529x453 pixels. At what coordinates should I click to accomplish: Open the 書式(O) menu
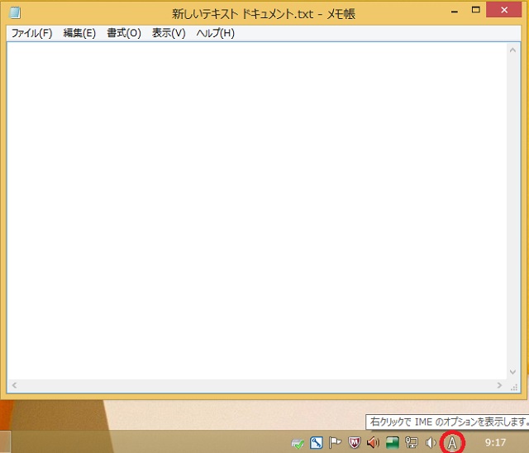(124, 33)
